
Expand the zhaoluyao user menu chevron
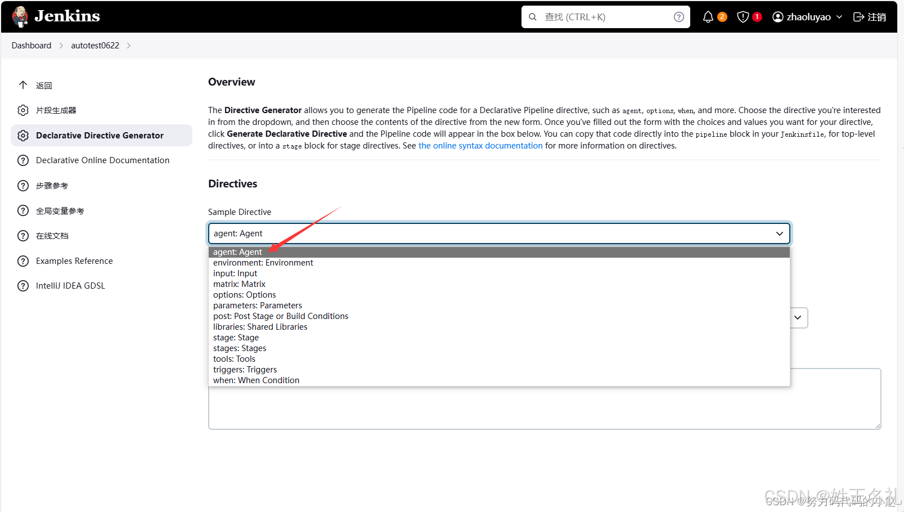(x=839, y=17)
